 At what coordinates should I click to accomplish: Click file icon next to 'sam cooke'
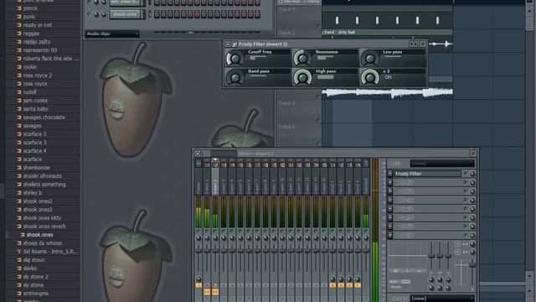tap(19, 101)
